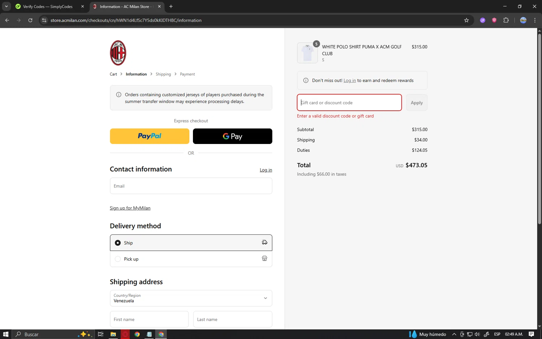Pay with PayPal express checkout
This screenshot has width=542, height=339.
click(150, 136)
